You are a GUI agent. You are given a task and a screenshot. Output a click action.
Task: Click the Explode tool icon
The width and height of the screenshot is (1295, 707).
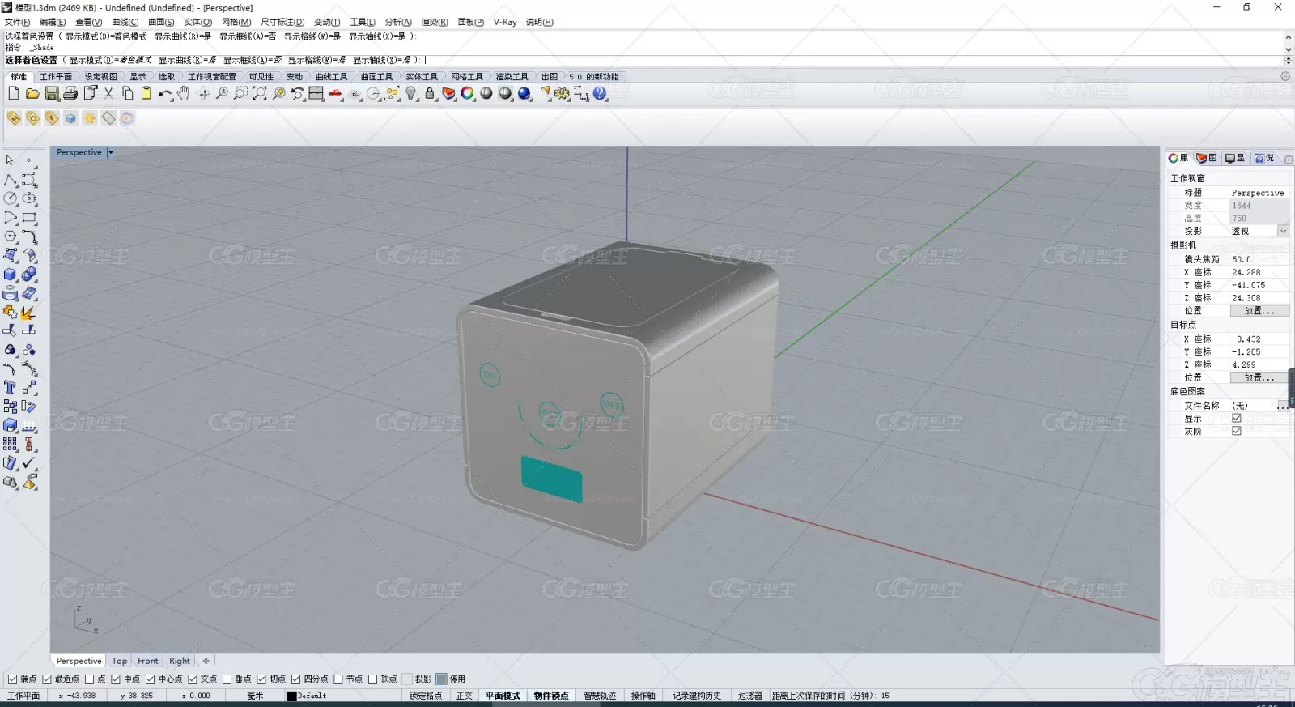(x=29, y=313)
